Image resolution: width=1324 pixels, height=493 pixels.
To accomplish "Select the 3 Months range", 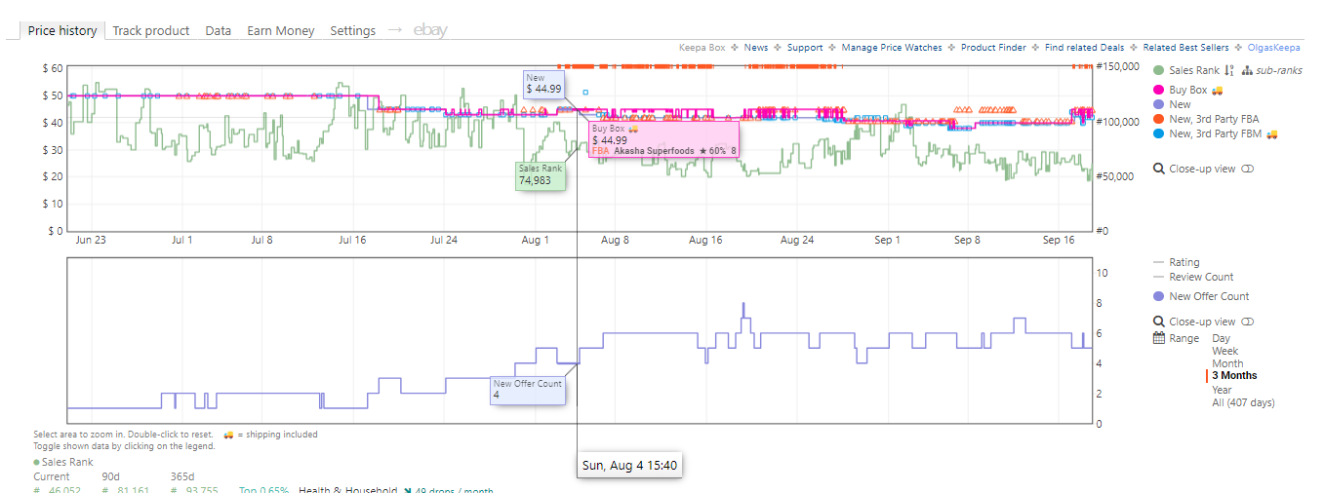I will pos(1234,375).
